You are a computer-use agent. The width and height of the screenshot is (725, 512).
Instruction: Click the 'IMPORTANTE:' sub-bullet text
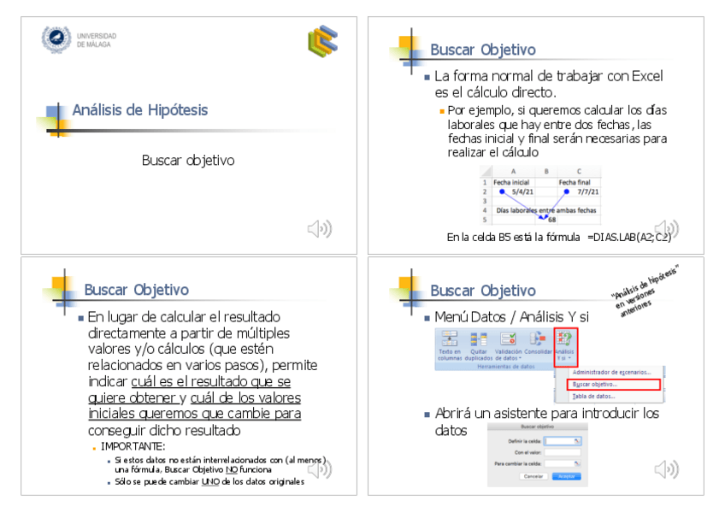pyautogui.click(x=133, y=446)
